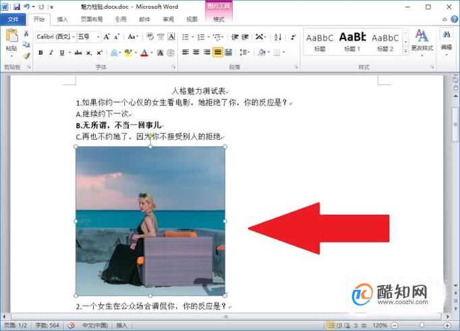
Task: Click the Decrease Indent icon
Action: [x=235, y=37]
